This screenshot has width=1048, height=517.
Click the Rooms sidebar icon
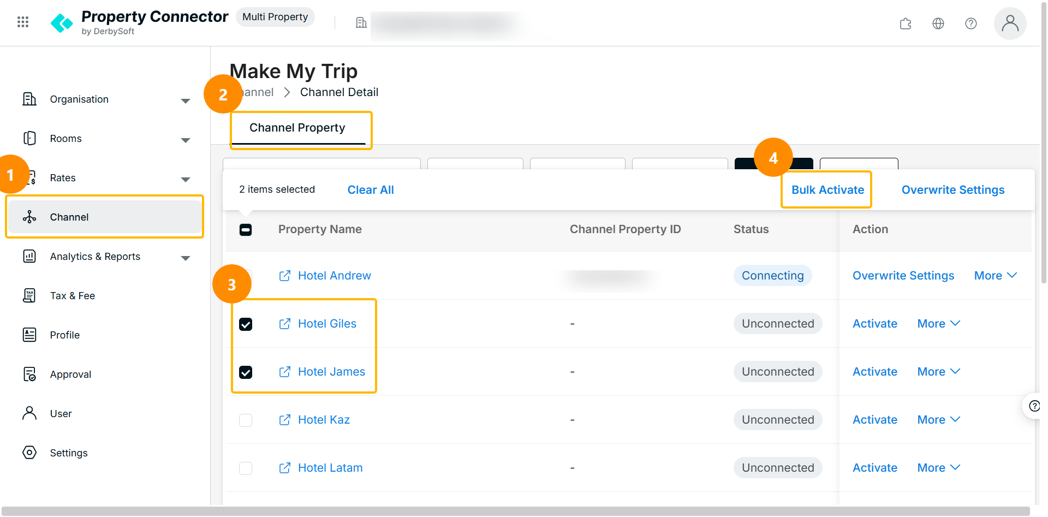(29, 138)
